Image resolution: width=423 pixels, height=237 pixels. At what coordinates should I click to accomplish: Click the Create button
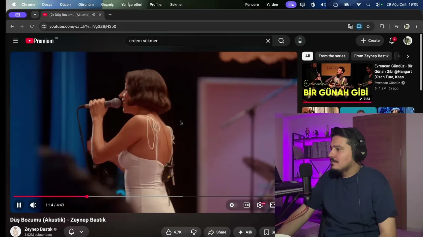click(x=370, y=40)
